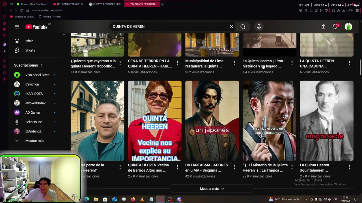Open the Opera main menu logo
This screenshot has width=362, height=203.
(x=5, y=4)
